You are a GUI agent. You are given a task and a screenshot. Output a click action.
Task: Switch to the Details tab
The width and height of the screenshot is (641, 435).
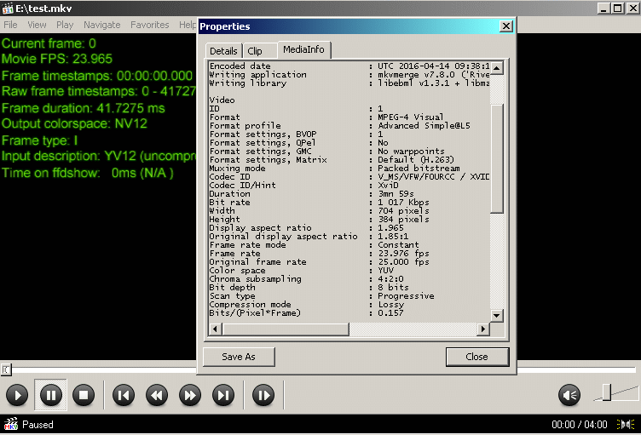[223, 51]
